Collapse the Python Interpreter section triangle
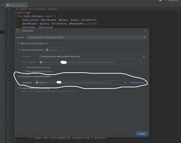181x143 pixels. pyautogui.click(x=18, y=43)
